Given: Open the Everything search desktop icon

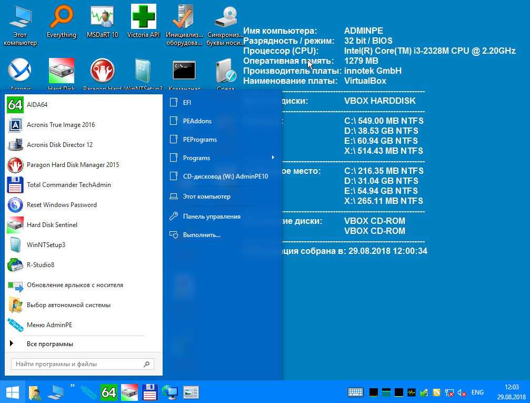Looking at the screenshot, I should [x=61, y=22].
